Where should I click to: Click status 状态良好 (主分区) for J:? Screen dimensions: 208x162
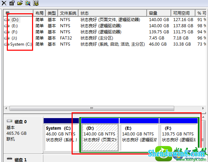[x=97, y=38]
